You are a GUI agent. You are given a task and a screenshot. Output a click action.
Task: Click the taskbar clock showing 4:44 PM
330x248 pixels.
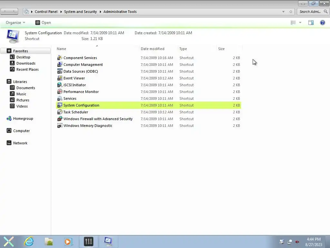pyautogui.click(x=314, y=242)
